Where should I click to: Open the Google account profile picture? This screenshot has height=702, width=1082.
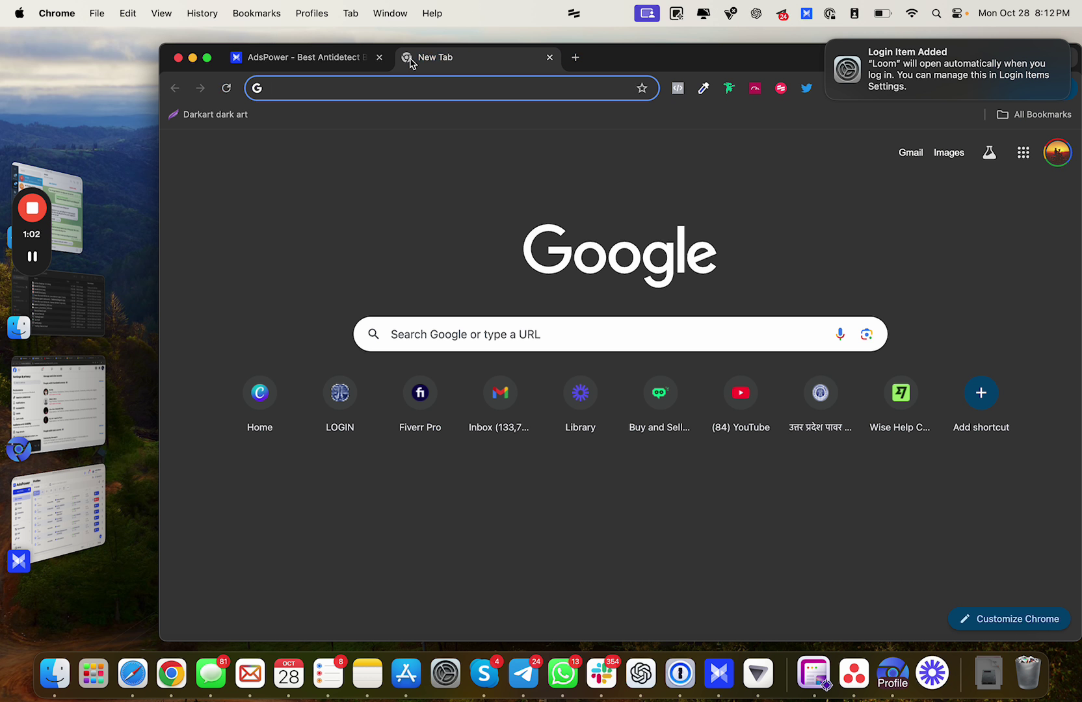point(1057,153)
